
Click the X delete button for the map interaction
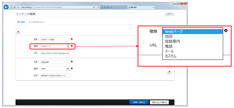pos(169,72)
